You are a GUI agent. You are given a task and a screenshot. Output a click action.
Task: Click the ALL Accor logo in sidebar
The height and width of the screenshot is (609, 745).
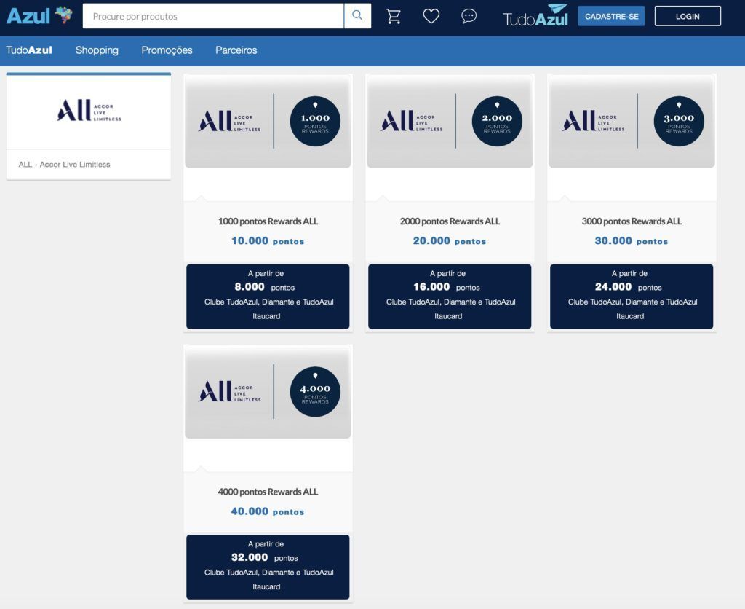[x=89, y=111]
